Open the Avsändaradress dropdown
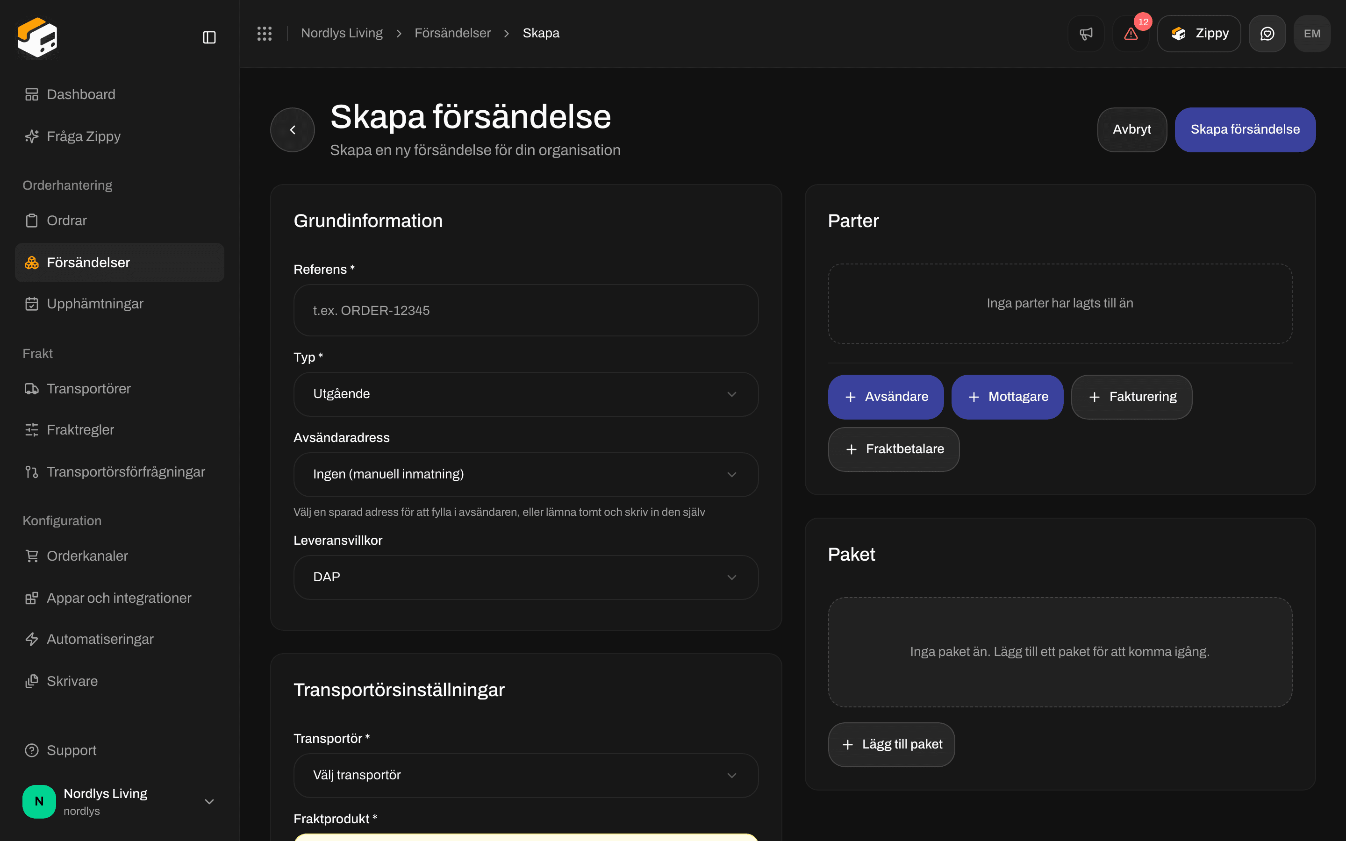 pyautogui.click(x=526, y=474)
